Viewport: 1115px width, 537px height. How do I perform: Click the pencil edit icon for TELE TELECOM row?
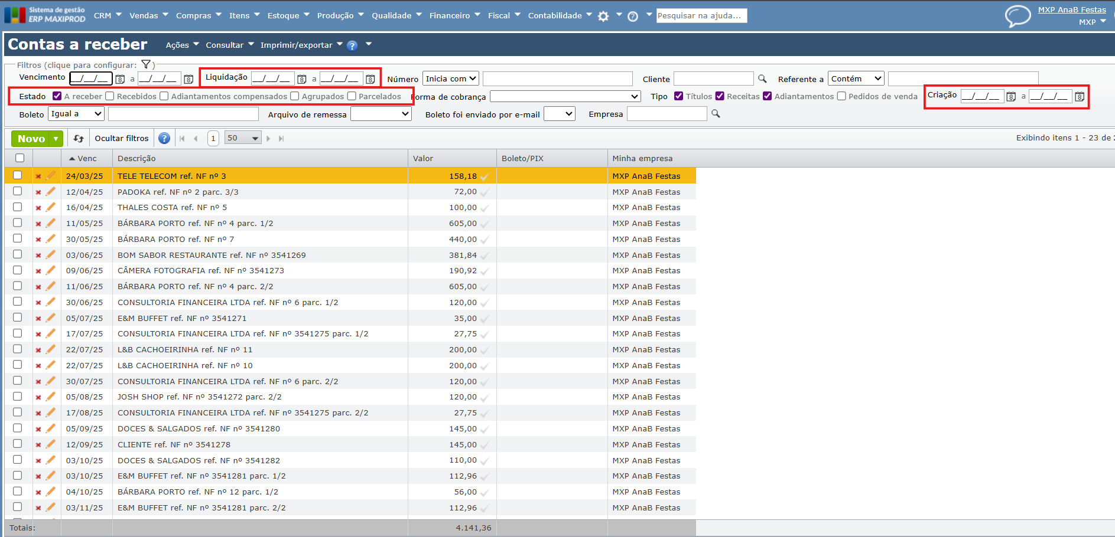pyautogui.click(x=51, y=176)
